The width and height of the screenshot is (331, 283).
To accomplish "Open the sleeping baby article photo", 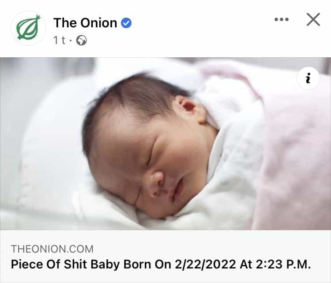I will coord(165,144).
